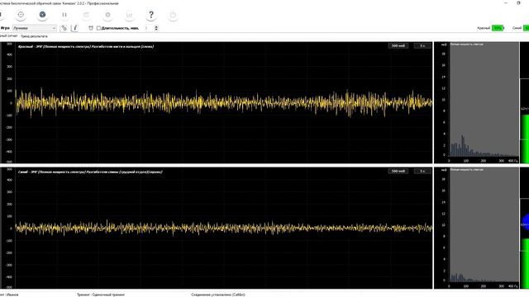
Task: Click the red channel title text
Action: (x=86, y=46)
